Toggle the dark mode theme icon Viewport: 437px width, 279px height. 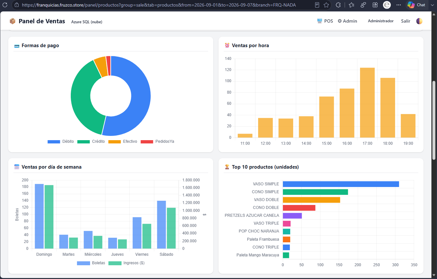419,21
